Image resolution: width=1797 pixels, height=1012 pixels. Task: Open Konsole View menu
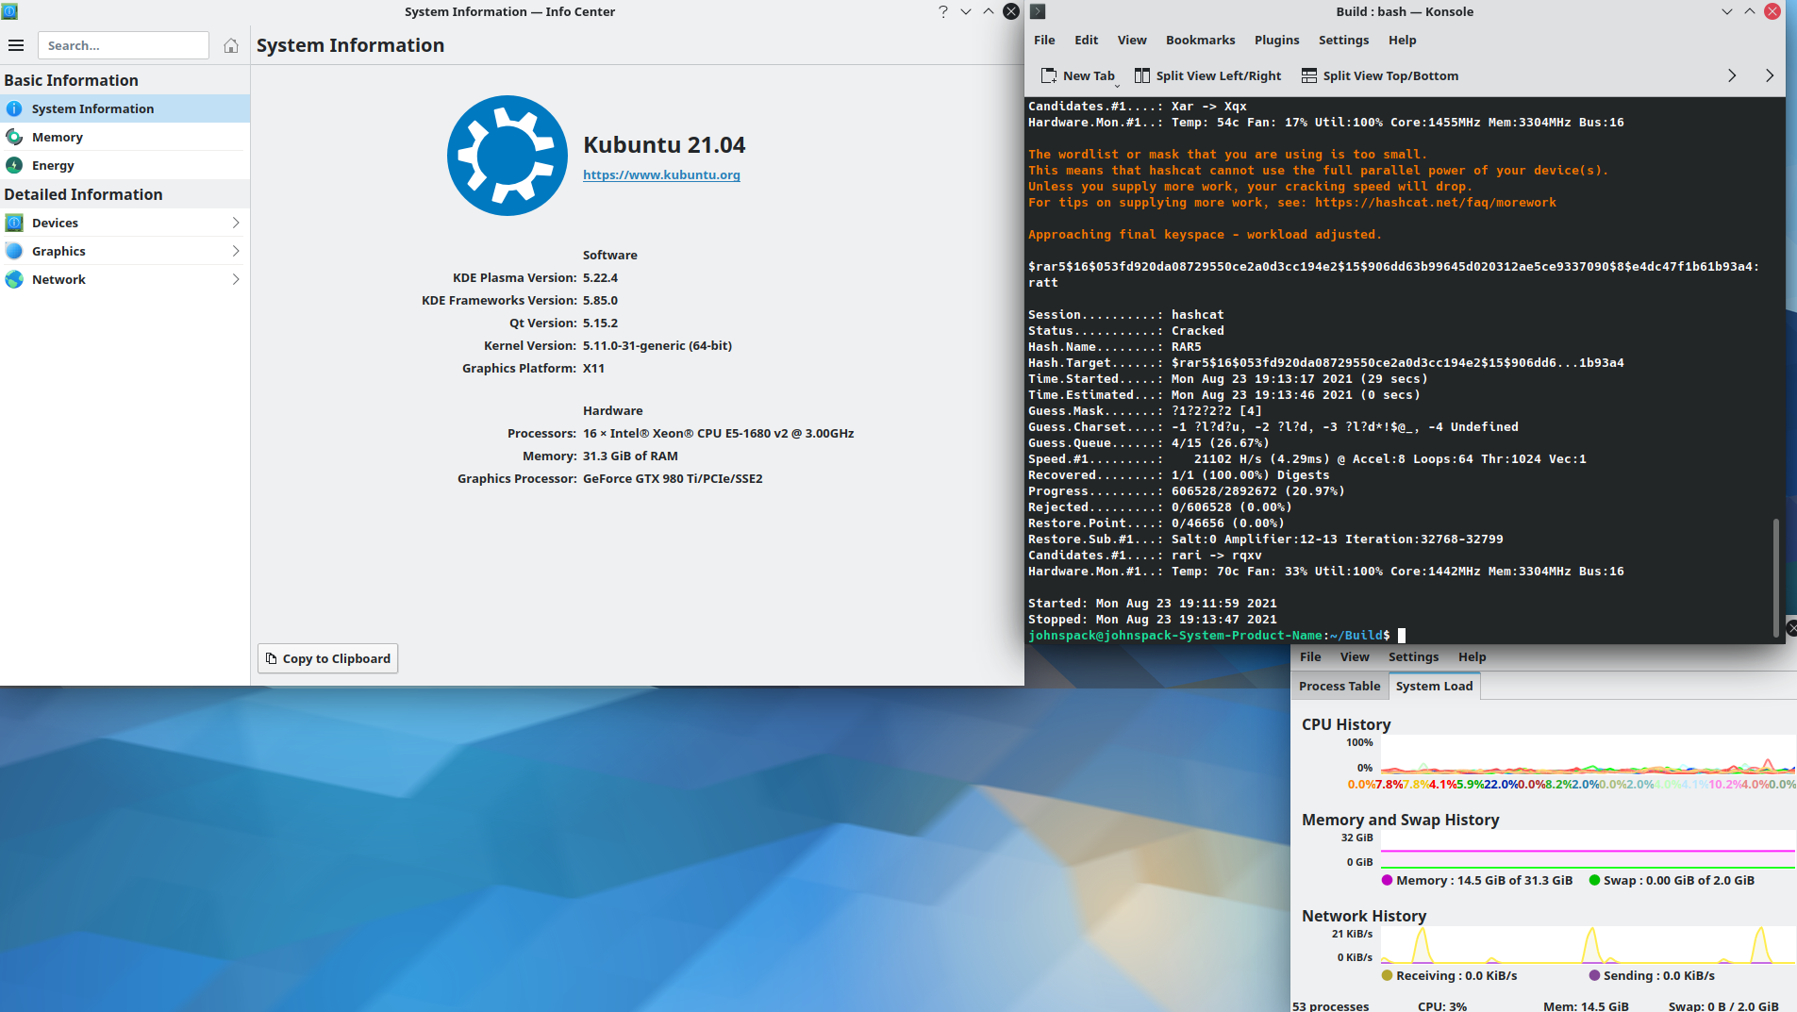point(1132,40)
